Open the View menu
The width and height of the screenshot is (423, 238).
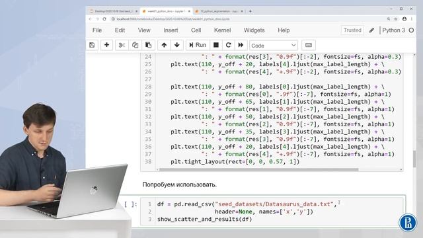(x=144, y=30)
